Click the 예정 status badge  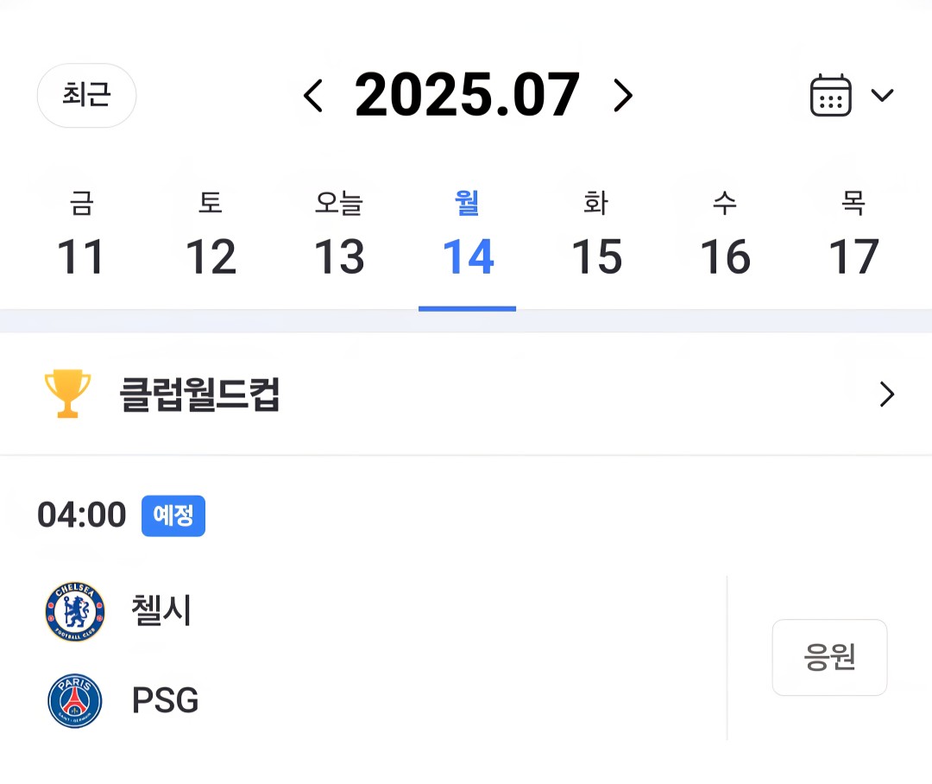coord(173,515)
